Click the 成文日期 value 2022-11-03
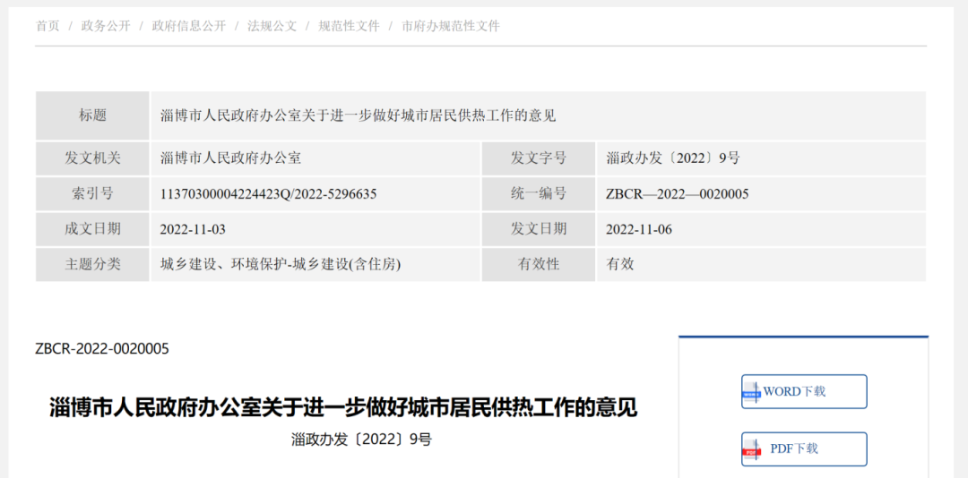968x478 pixels. click(x=193, y=229)
